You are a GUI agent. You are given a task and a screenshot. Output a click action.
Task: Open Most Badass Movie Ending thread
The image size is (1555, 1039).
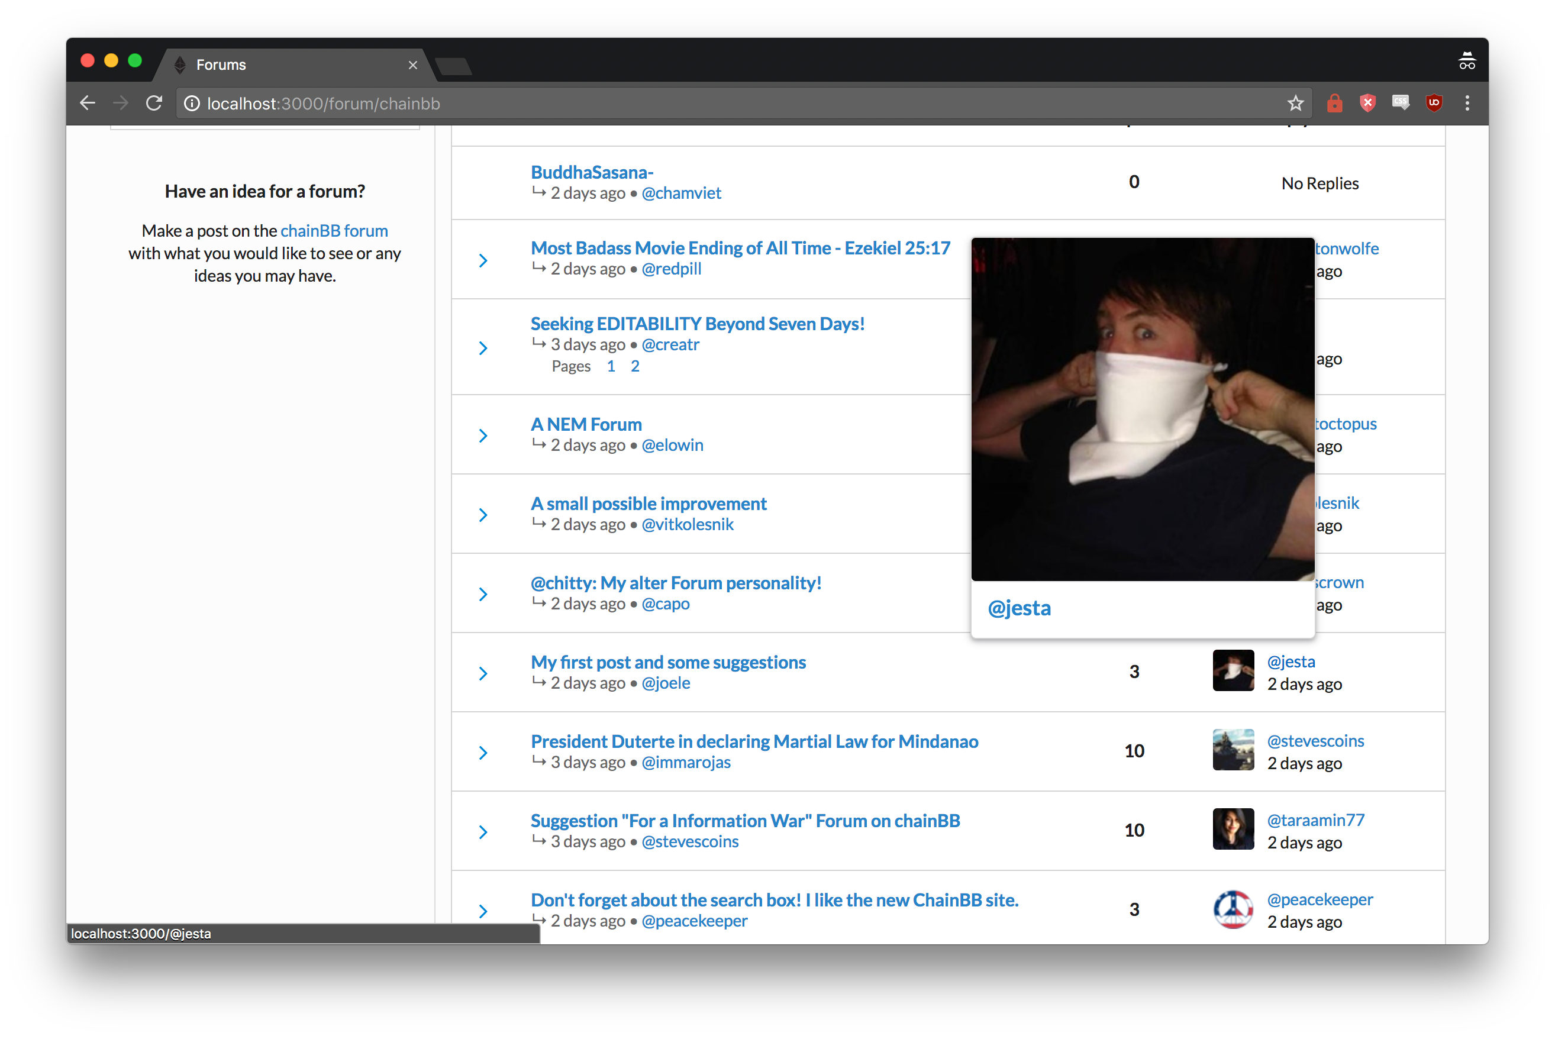coord(740,248)
